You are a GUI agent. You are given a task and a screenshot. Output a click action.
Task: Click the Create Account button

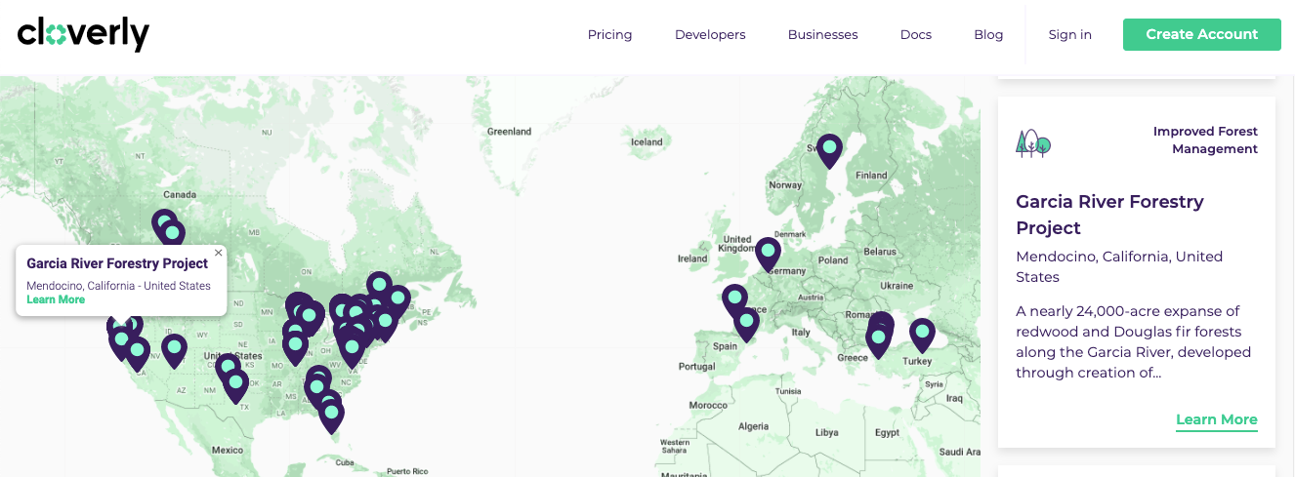(1201, 34)
